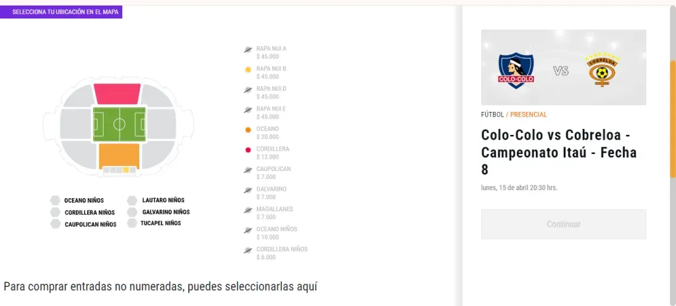The width and height of the screenshot is (676, 306).
Task: Click the Cordillera Niños hexagon icon
Action: (x=55, y=213)
